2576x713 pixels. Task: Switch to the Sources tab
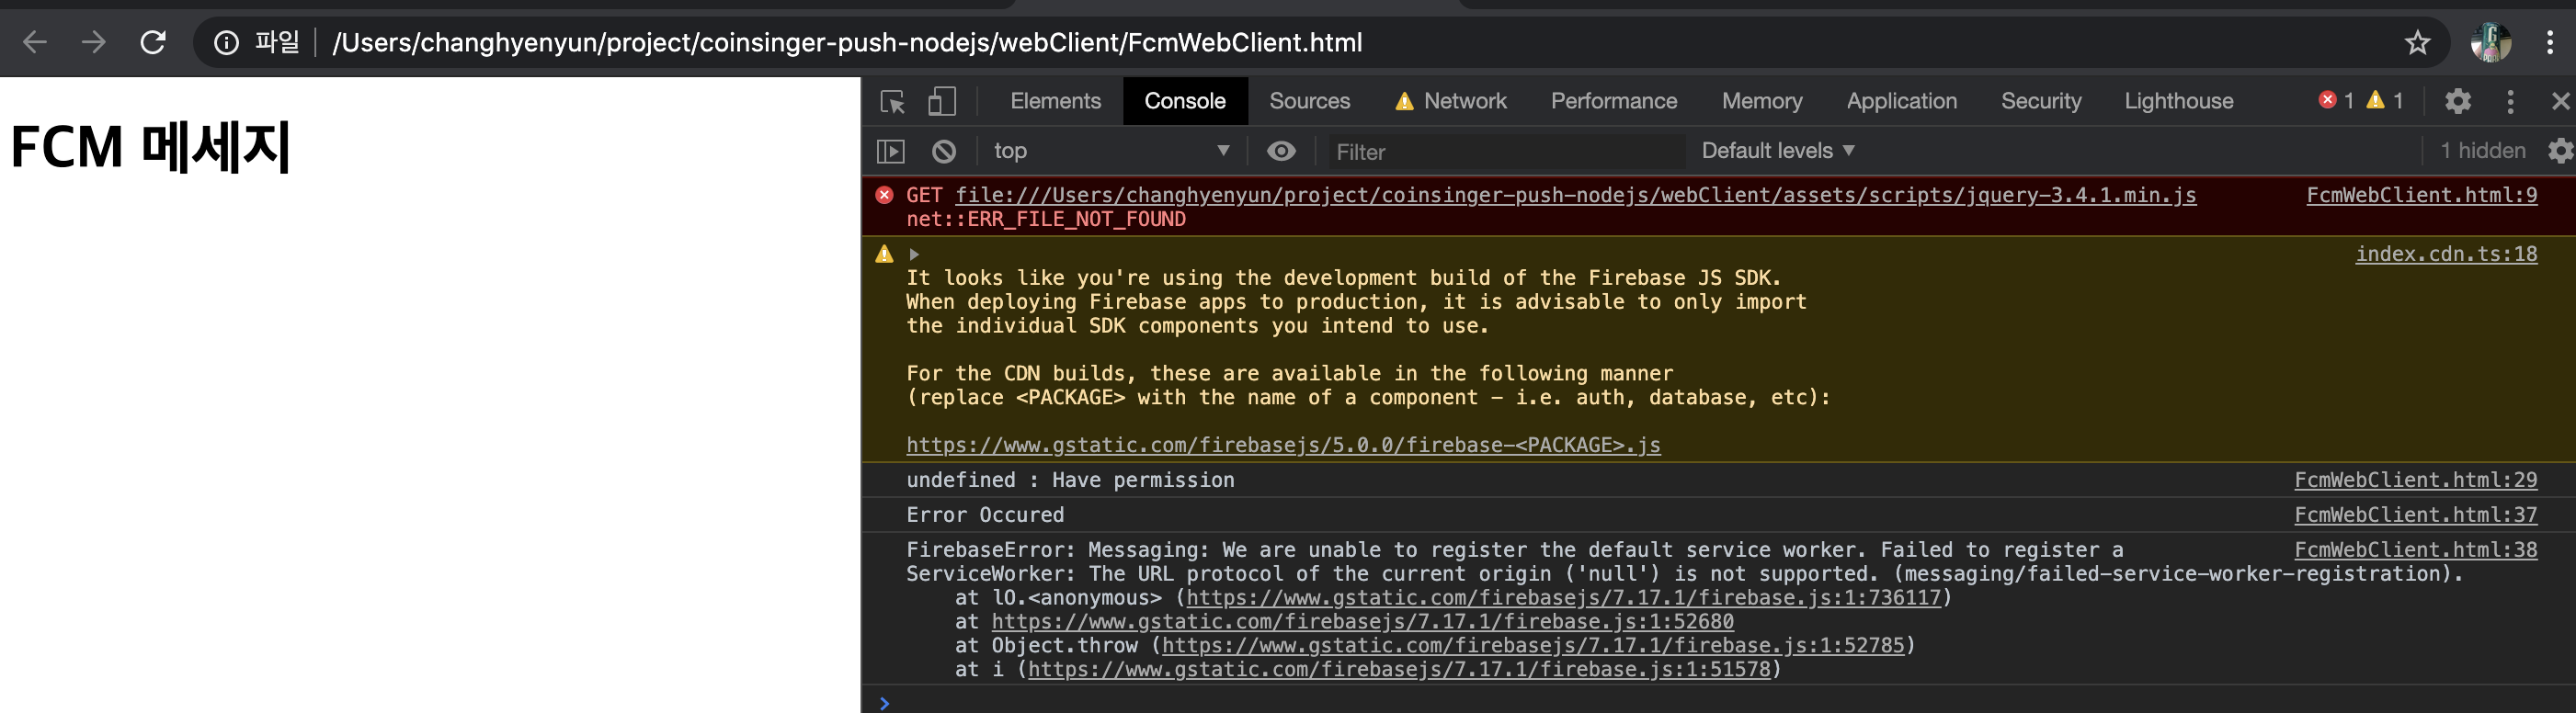1309,101
